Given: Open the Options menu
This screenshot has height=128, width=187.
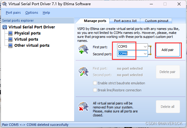Looking at the screenshot, I should [32, 13].
